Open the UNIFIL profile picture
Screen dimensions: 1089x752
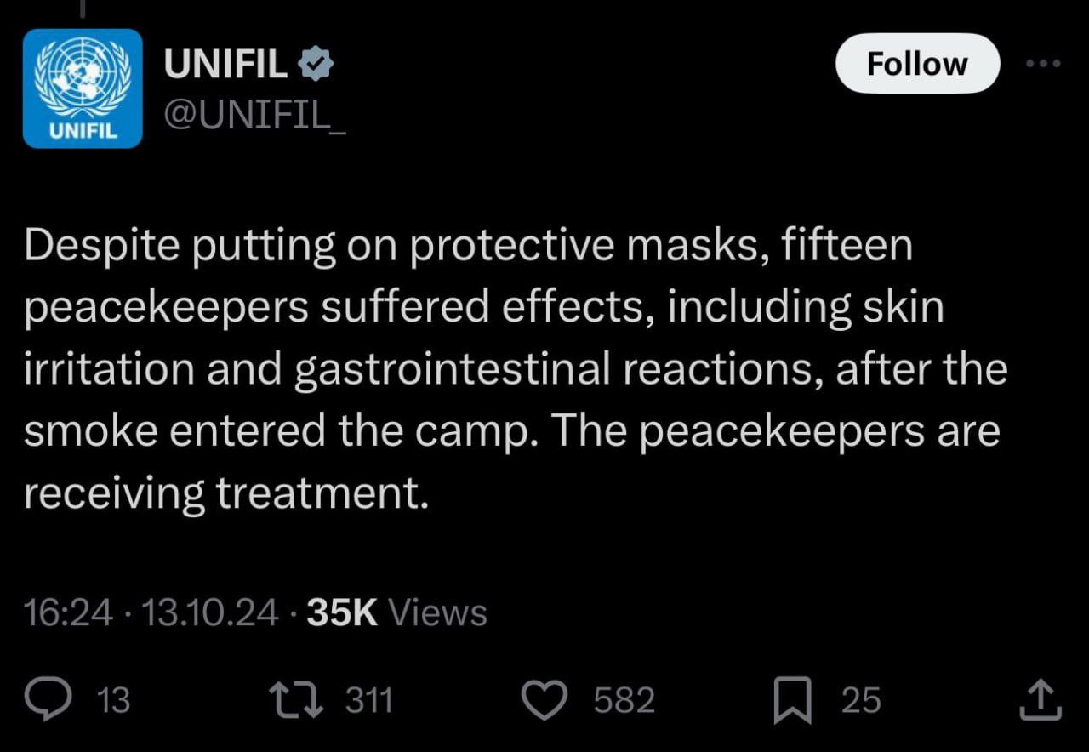click(83, 88)
